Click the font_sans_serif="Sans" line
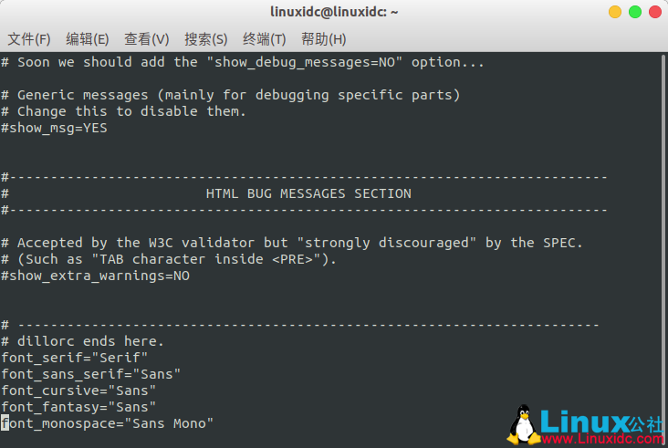Viewport: 668px width, 448px height. (x=90, y=374)
